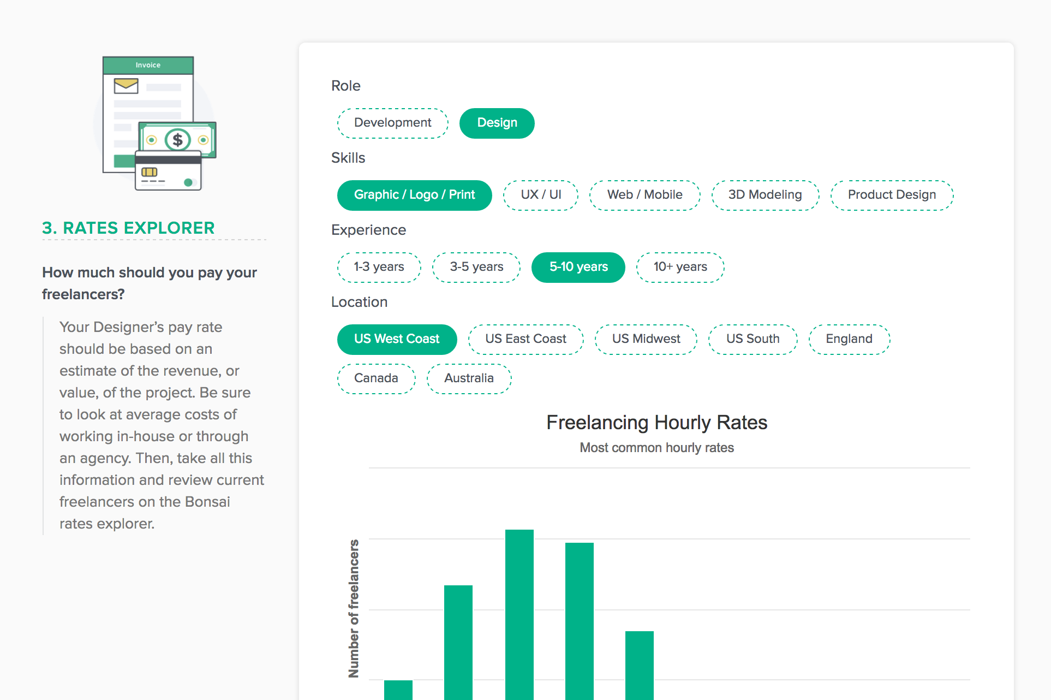Image resolution: width=1051 pixels, height=700 pixels.
Task: Pick the US South location
Action: (753, 339)
